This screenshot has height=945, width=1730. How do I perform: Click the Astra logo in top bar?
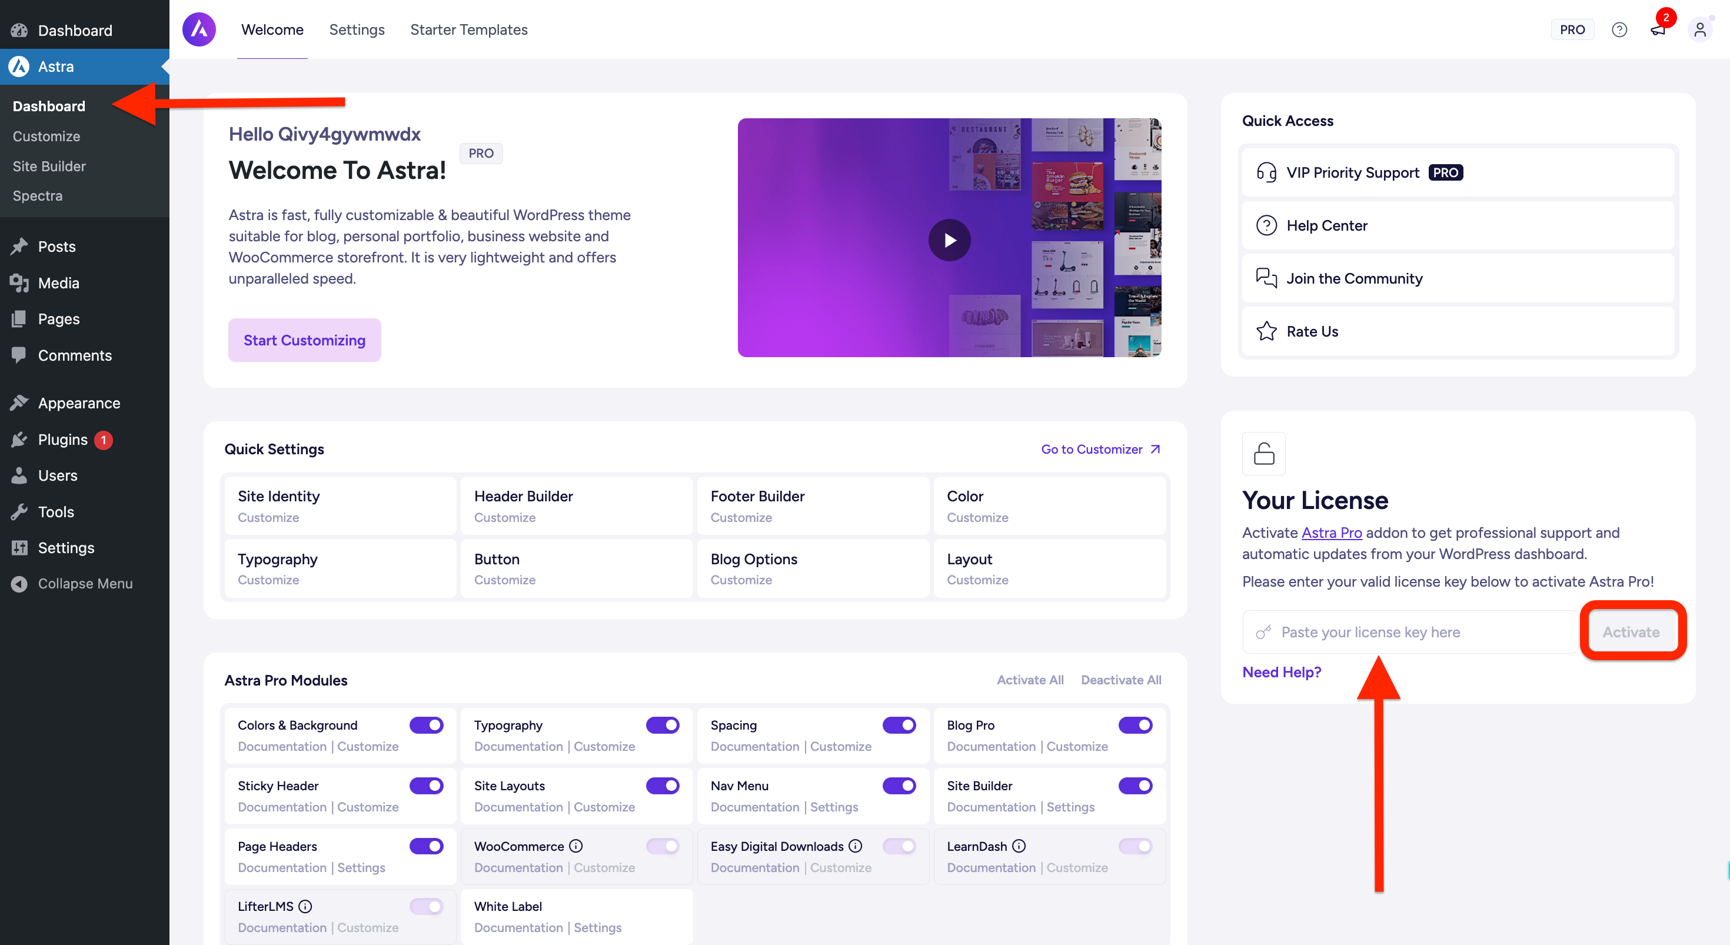tap(199, 29)
